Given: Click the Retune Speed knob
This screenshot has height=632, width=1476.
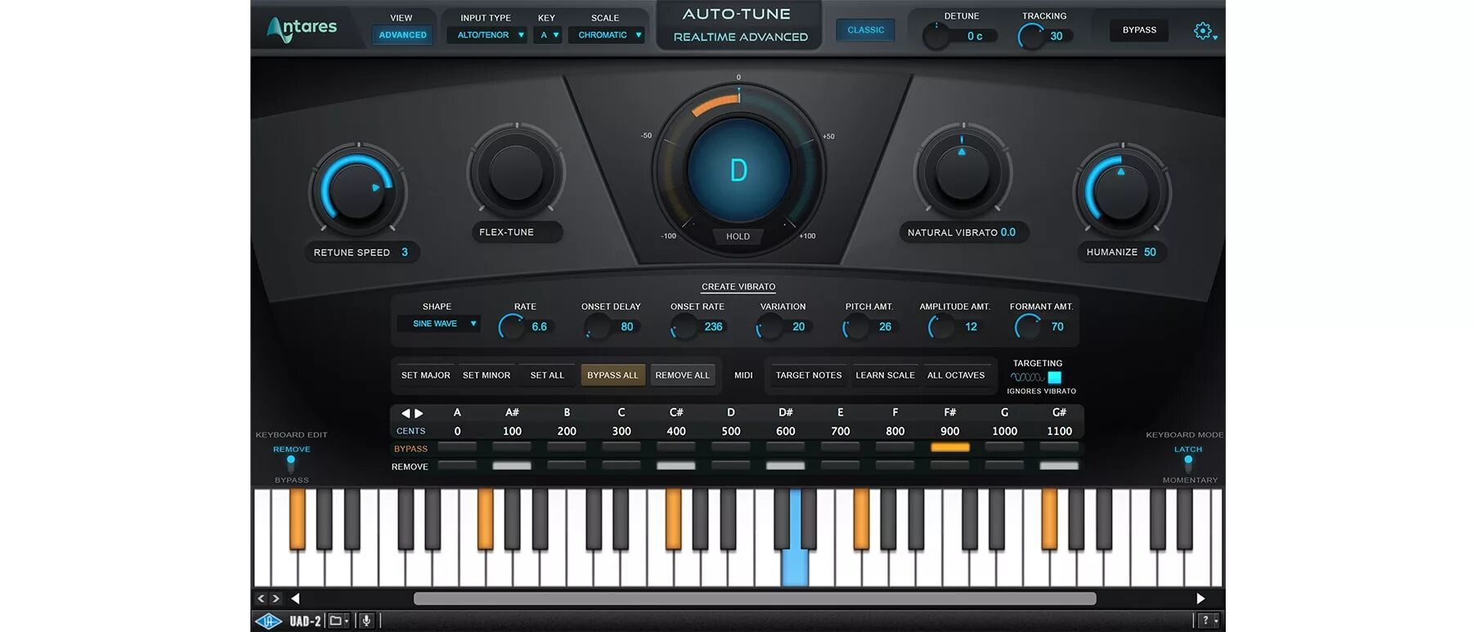Looking at the screenshot, I should (357, 190).
